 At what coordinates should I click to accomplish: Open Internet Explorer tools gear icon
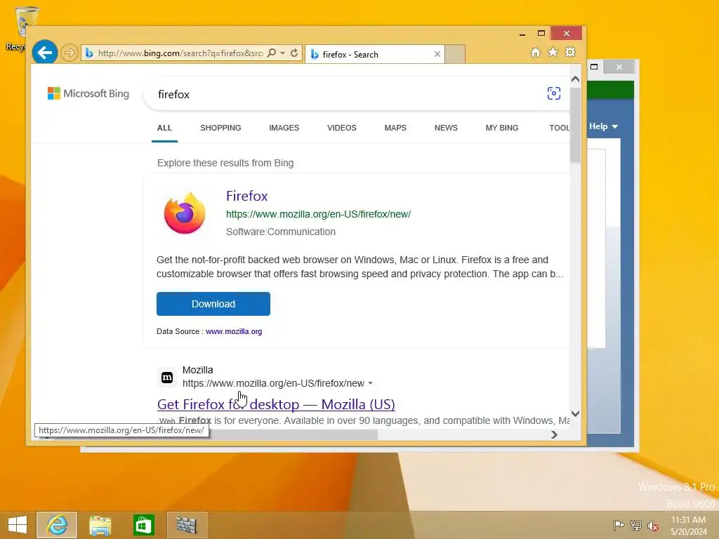(570, 52)
